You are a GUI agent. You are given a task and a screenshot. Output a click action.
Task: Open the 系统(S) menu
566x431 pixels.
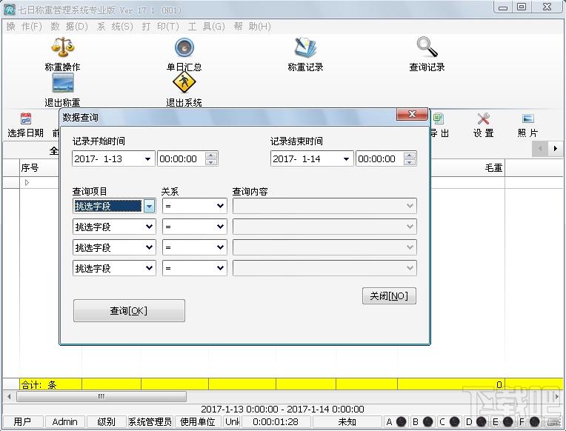115,27
